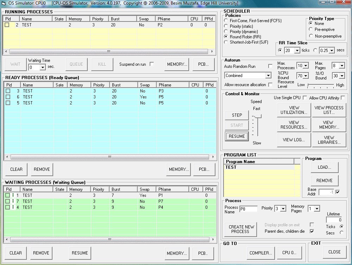352x265 pixels.
Task: Click PCB button in Running Processes
Action: pos(203,64)
